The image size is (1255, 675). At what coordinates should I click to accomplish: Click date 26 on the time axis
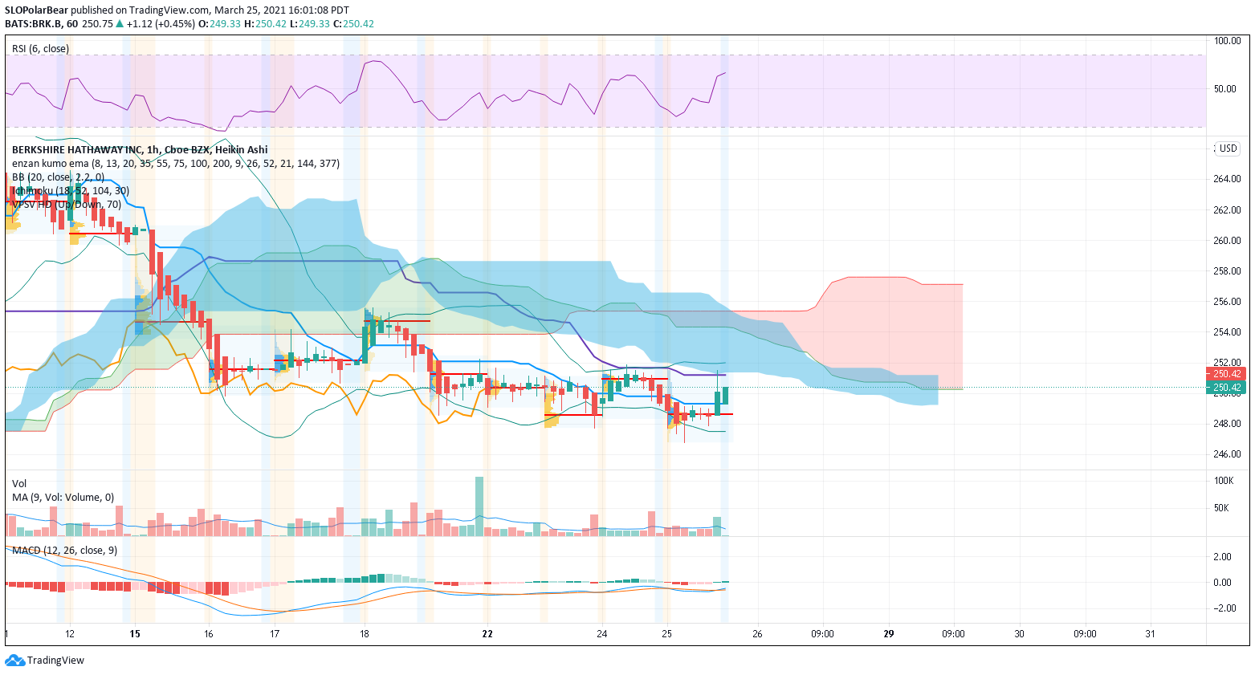(x=757, y=634)
